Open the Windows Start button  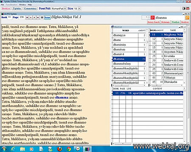coord(4,149)
